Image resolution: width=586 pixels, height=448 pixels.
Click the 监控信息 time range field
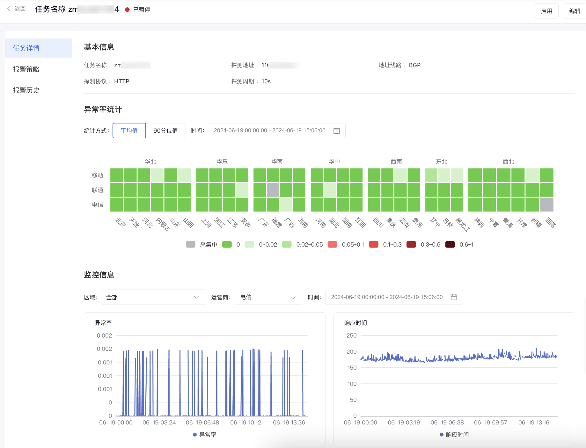pyautogui.click(x=394, y=297)
